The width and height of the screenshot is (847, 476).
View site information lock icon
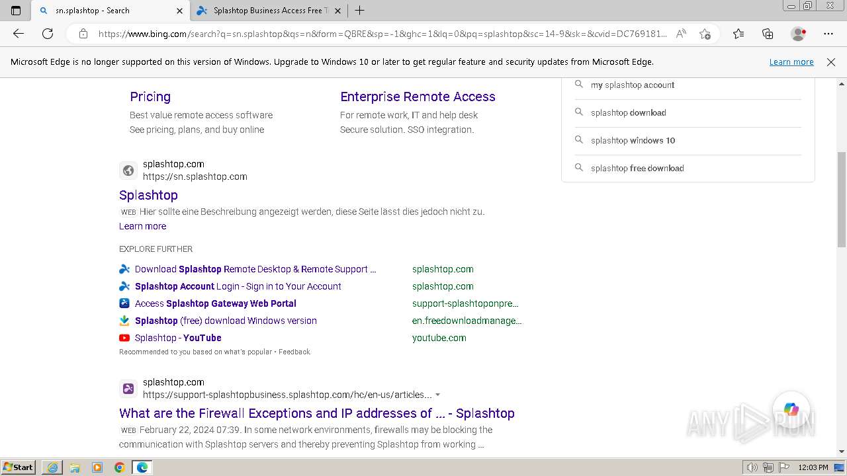click(83, 34)
